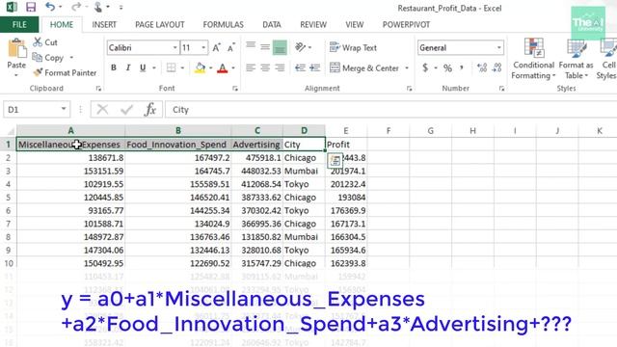Open Conditional Formatting menu

(533, 59)
